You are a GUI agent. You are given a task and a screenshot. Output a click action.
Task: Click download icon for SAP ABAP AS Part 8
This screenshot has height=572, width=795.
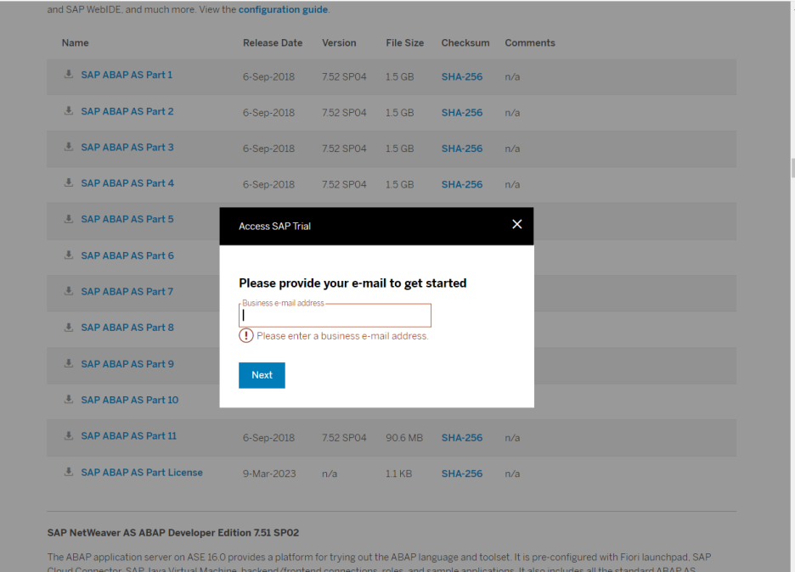coord(69,328)
